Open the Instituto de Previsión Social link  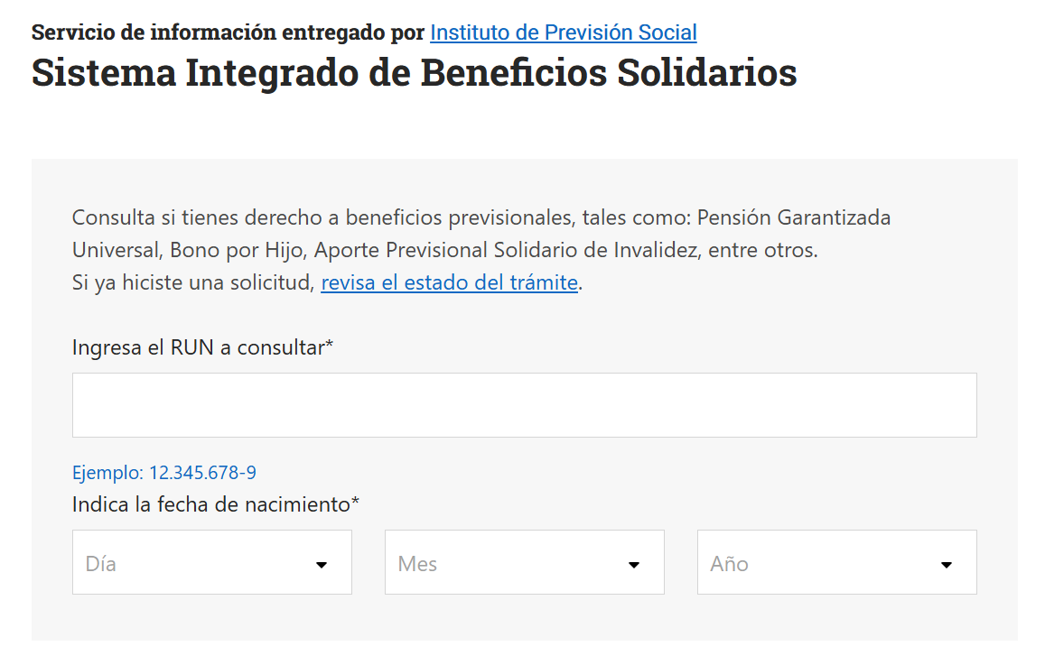pyautogui.click(x=563, y=33)
